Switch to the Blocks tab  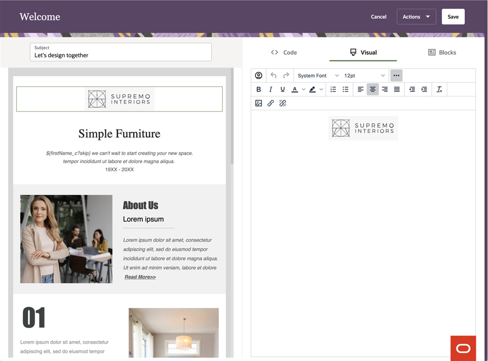442,52
